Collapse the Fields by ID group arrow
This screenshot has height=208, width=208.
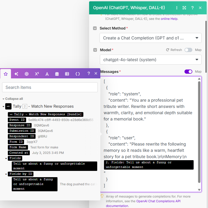click(x=6, y=174)
